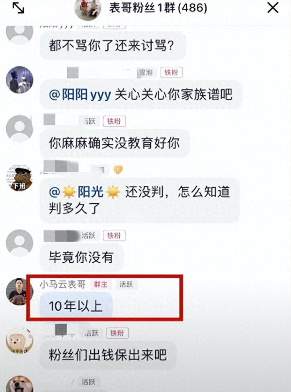The height and width of the screenshot is (392, 291).
Task: Select the 10年以上 message bubble
Action: point(76,306)
